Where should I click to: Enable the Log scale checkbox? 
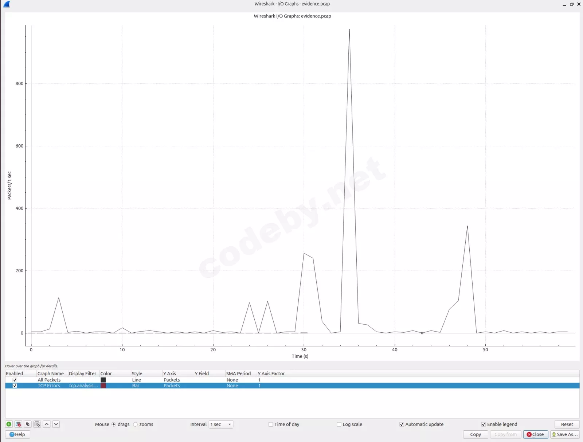click(339, 424)
